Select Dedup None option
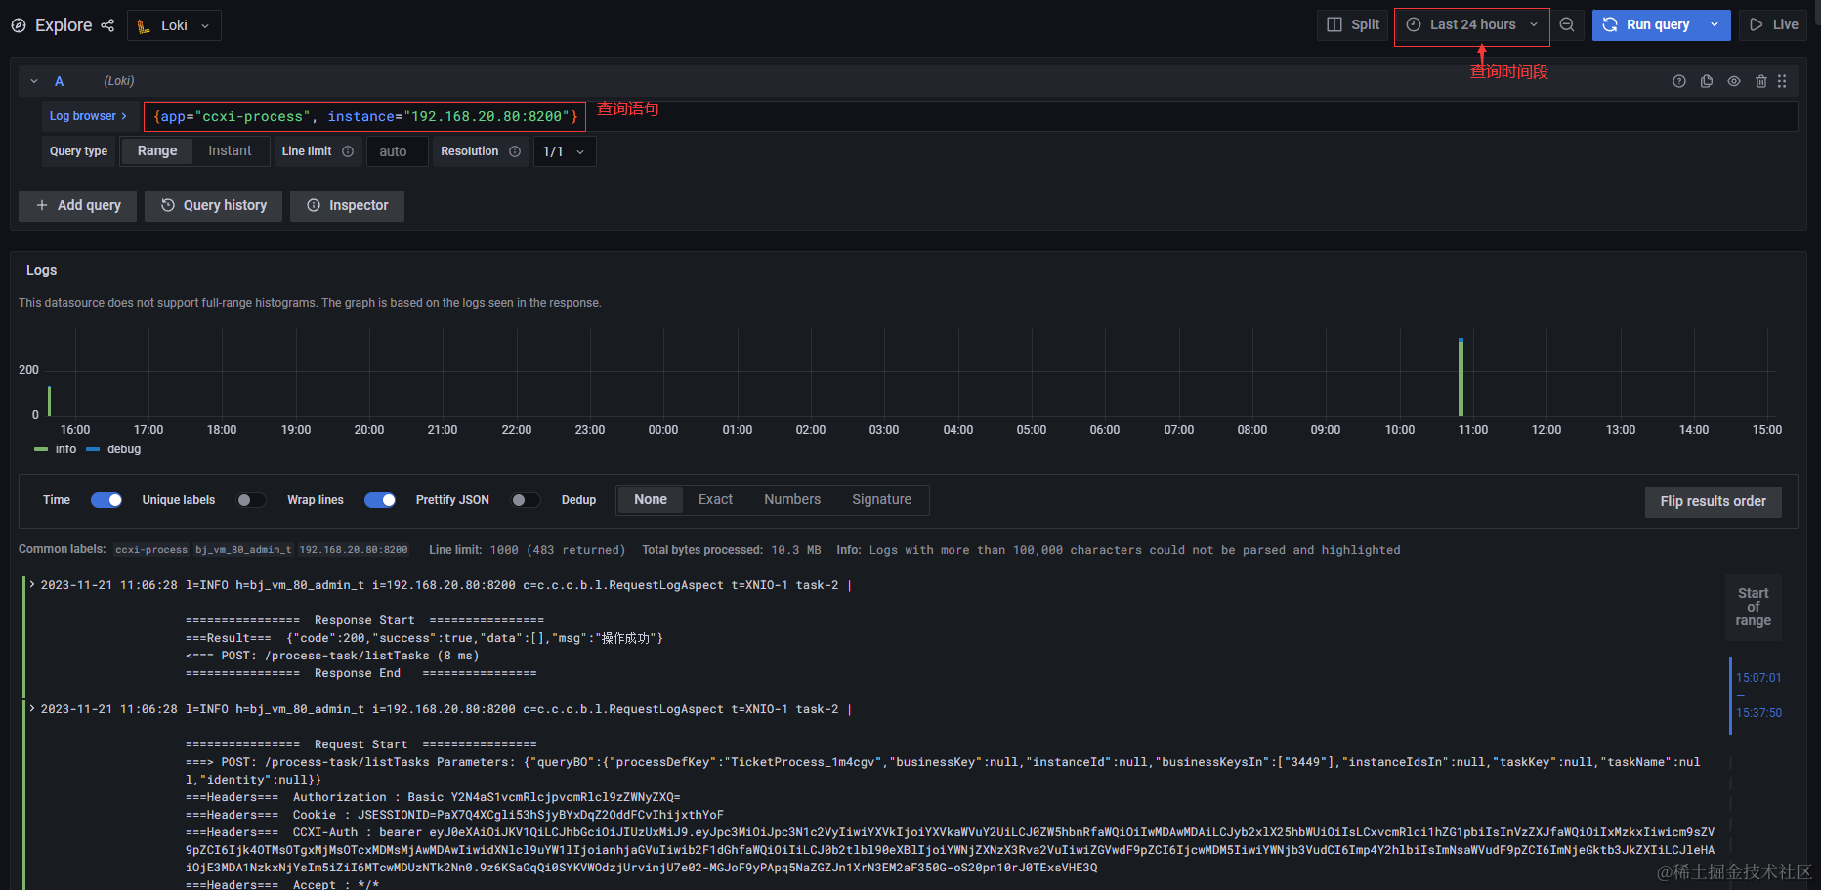Screen dimensions: 1821x890 tap(651, 500)
